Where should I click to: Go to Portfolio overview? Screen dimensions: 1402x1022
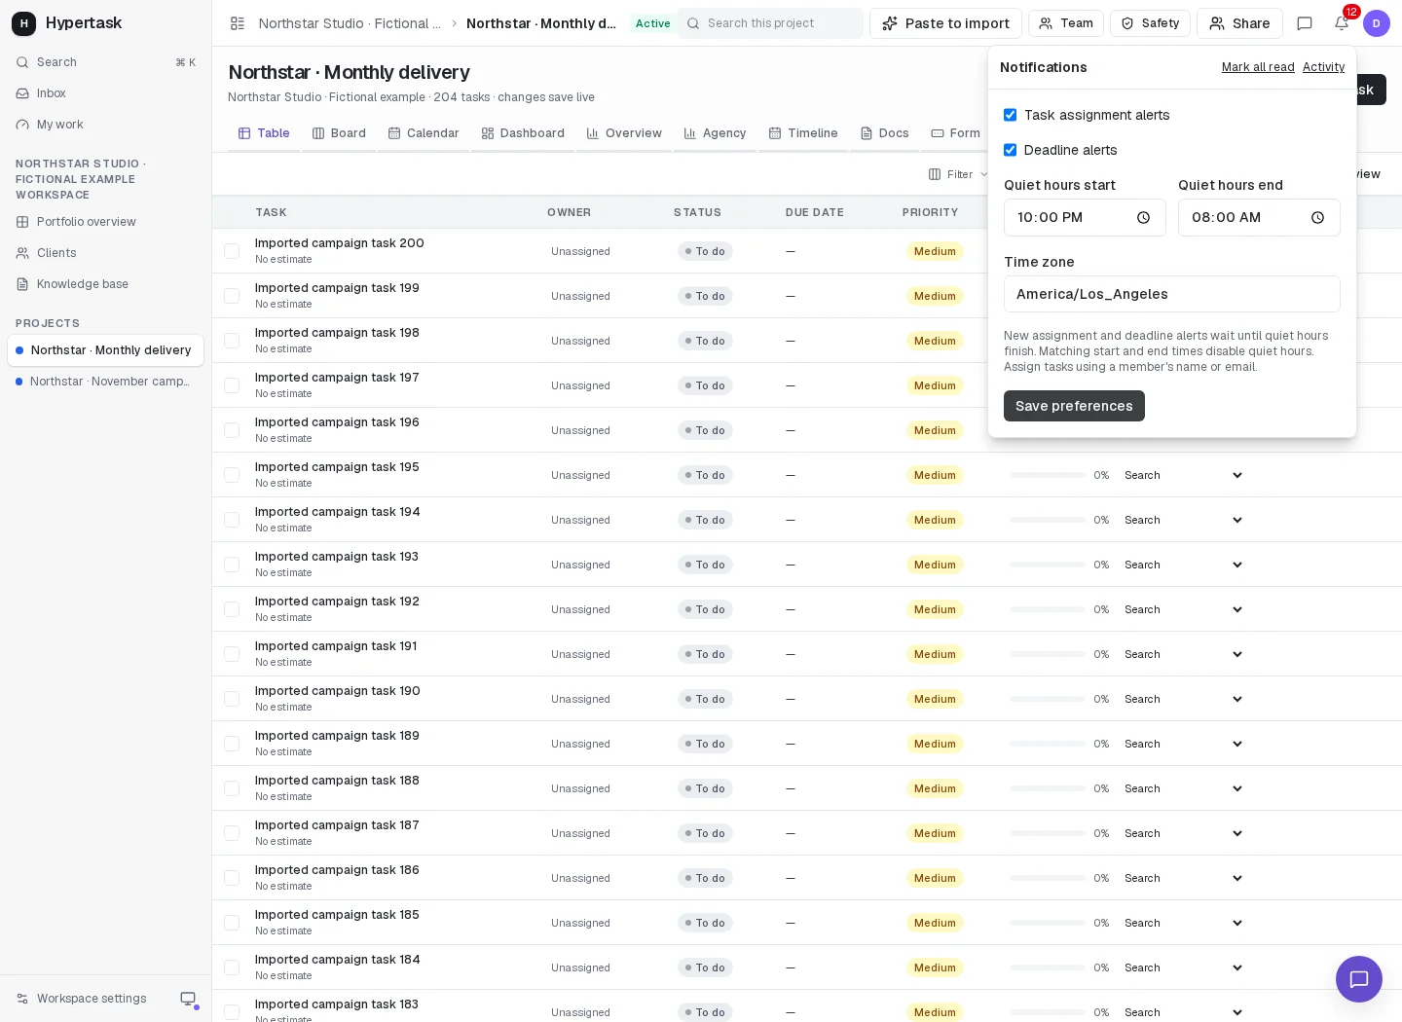[105, 222]
